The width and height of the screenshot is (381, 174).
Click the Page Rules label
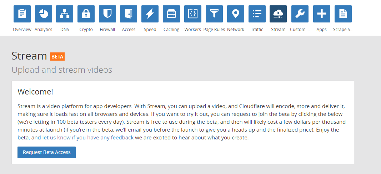214,30
